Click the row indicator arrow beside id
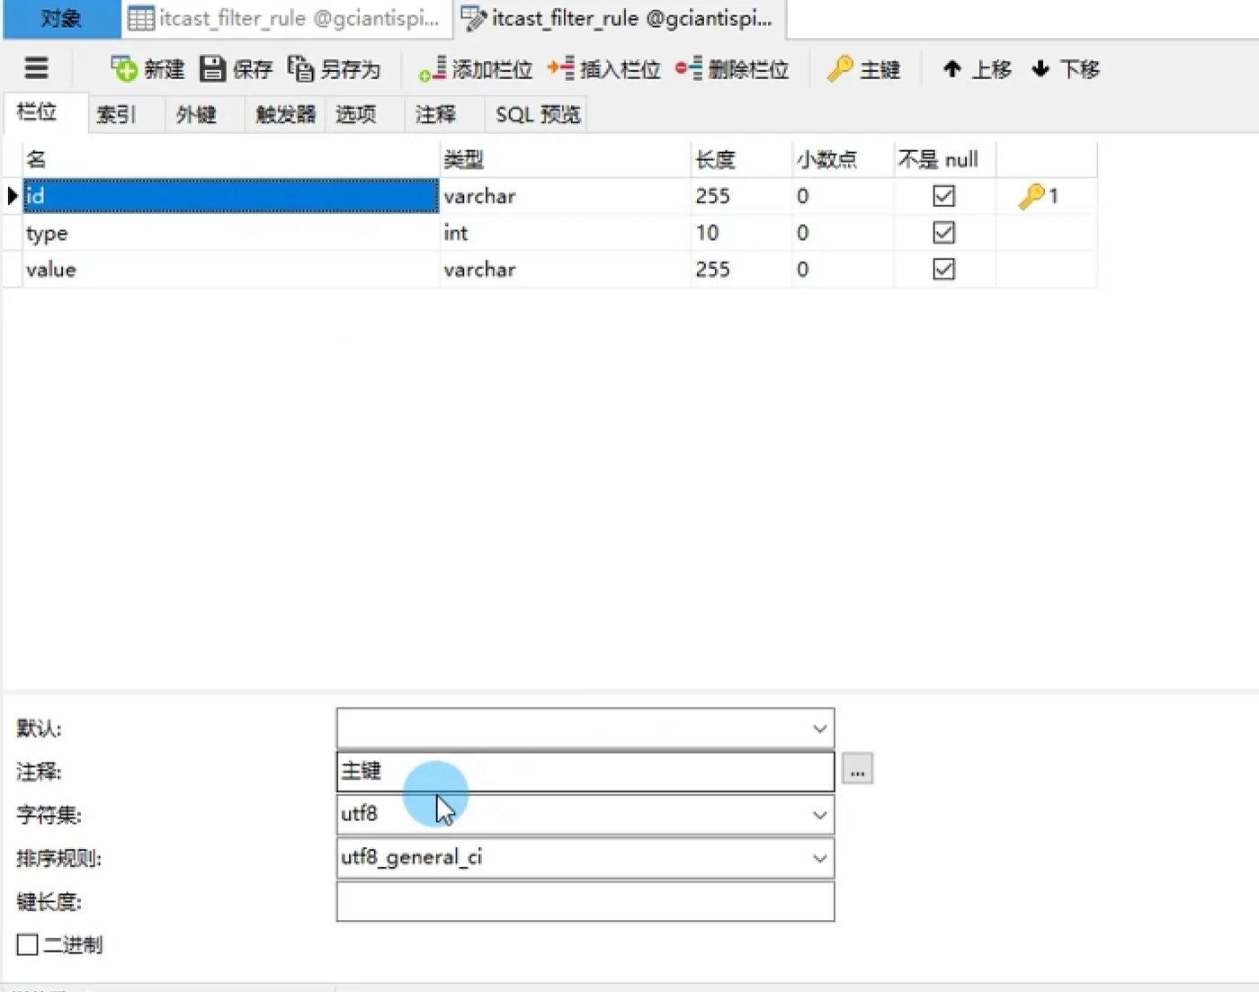 13,196
